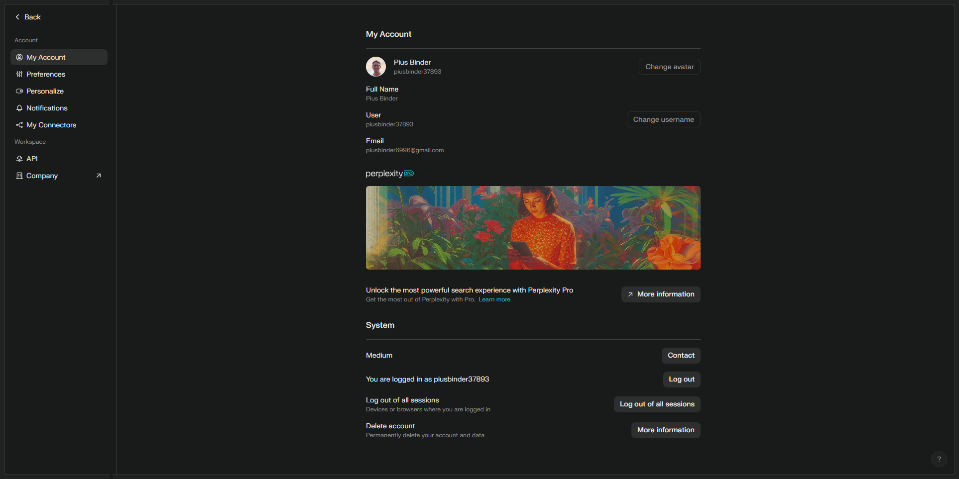
Task: Open the help question mark button
Action: click(939, 459)
